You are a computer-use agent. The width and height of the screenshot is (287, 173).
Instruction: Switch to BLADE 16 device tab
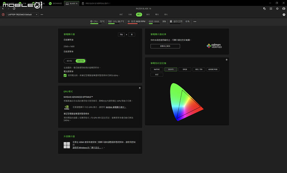[x=71, y=4]
